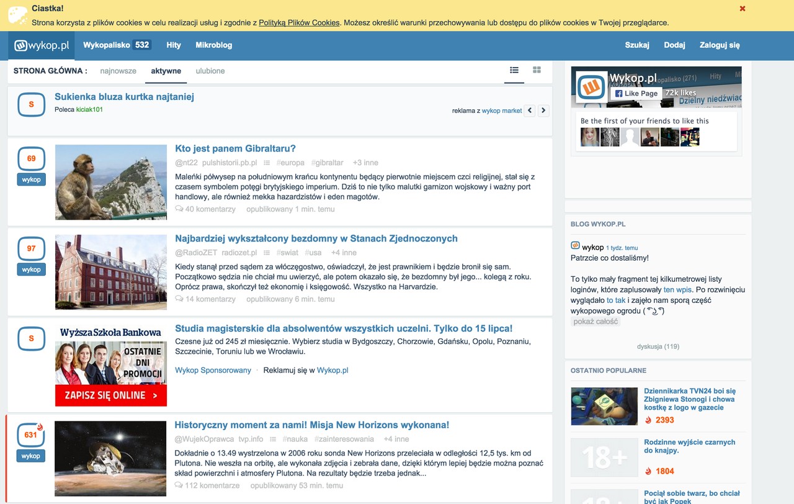Image resolution: width=794 pixels, height=504 pixels.
Task: Click wykop button under 631 votes
Action: pyautogui.click(x=31, y=456)
